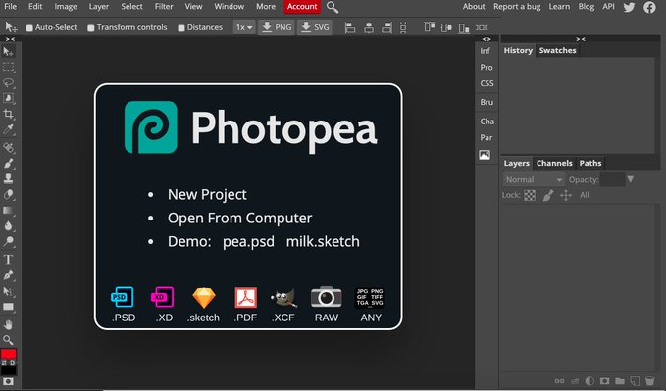The width and height of the screenshot is (666, 391).
Task: Collapse the left toolbar arrows
Action: 10,39
